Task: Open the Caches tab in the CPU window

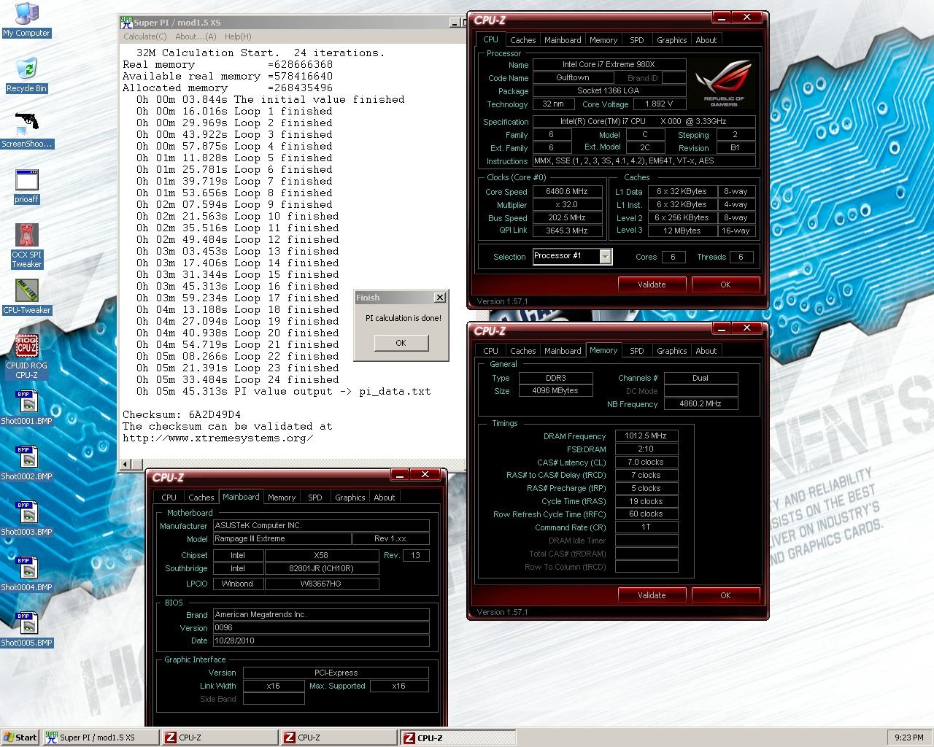Action: [522, 40]
